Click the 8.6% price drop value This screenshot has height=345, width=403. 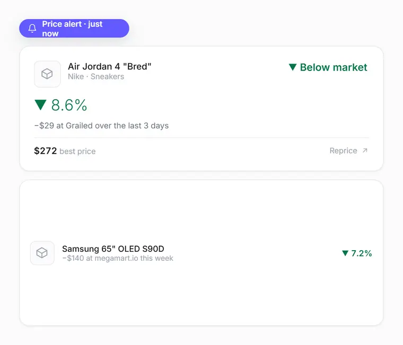[x=69, y=105]
